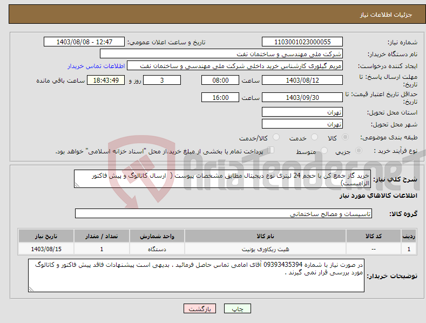426x323 pixels.
Task: Select the جزیی purchase type radio
Action: tap(359, 150)
